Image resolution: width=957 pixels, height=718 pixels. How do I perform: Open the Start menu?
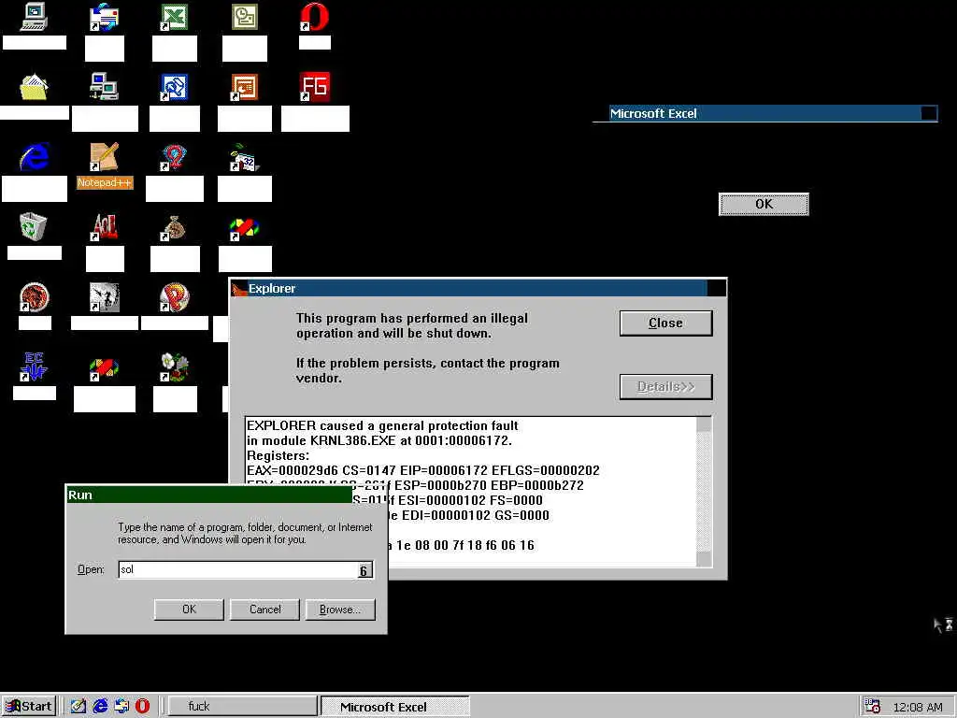point(29,706)
